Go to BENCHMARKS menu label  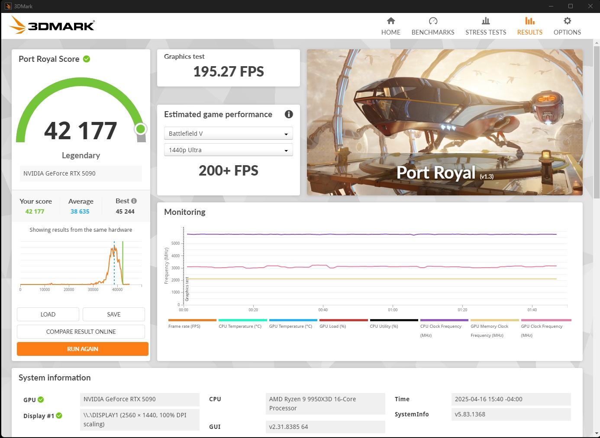pyautogui.click(x=433, y=32)
